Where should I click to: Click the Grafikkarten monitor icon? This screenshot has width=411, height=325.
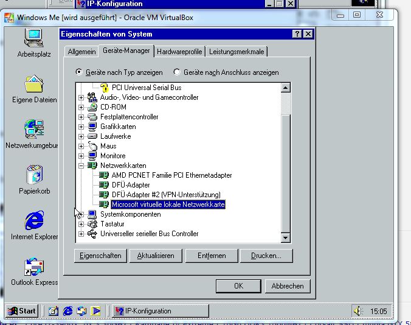tap(92, 127)
